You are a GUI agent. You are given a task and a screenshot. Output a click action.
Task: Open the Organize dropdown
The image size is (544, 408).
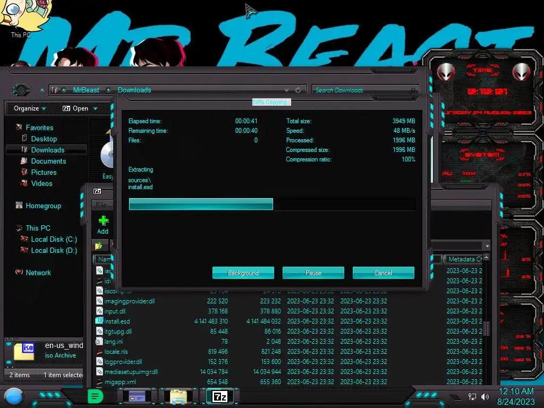(x=30, y=108)
